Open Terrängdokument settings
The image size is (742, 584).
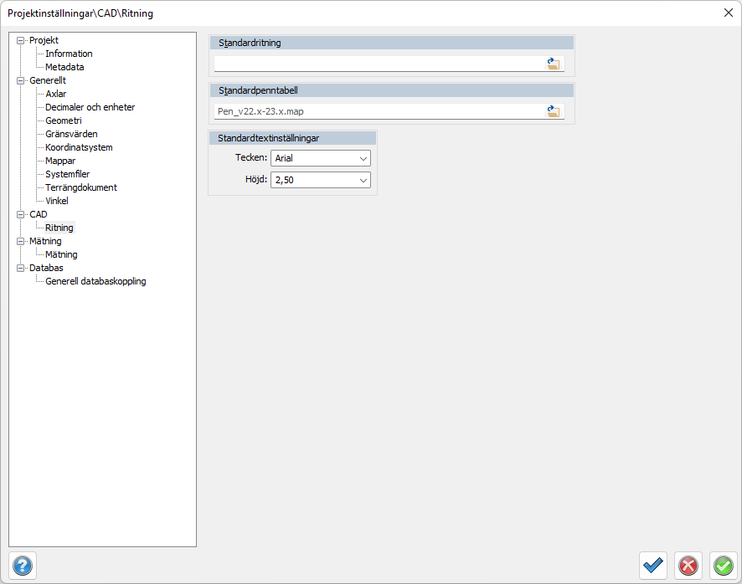pyautogui.click(x=81, y=187)
